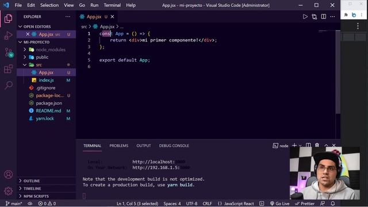Open the Selection menu
Image resolution: width=368 pixels, height=207 pixels.
(49, 5)
